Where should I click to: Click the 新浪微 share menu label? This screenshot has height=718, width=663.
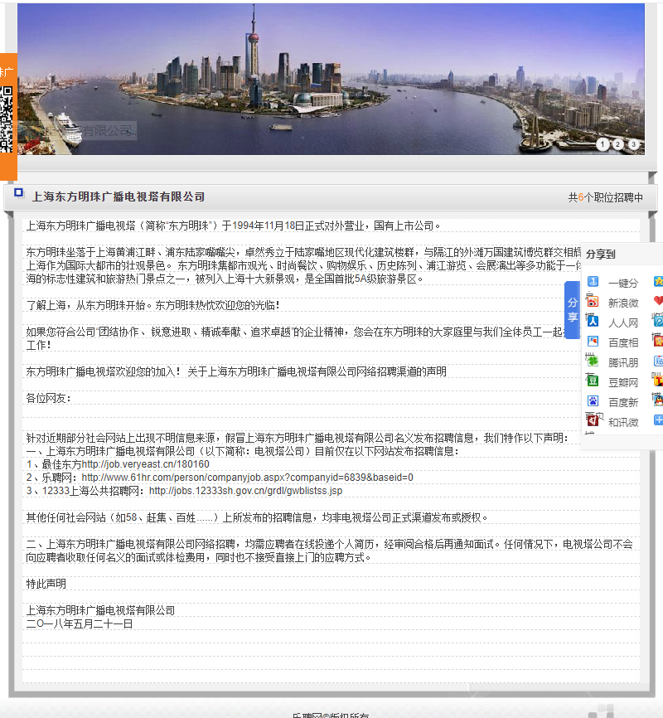pyautogui.click(x=623, y=303)
